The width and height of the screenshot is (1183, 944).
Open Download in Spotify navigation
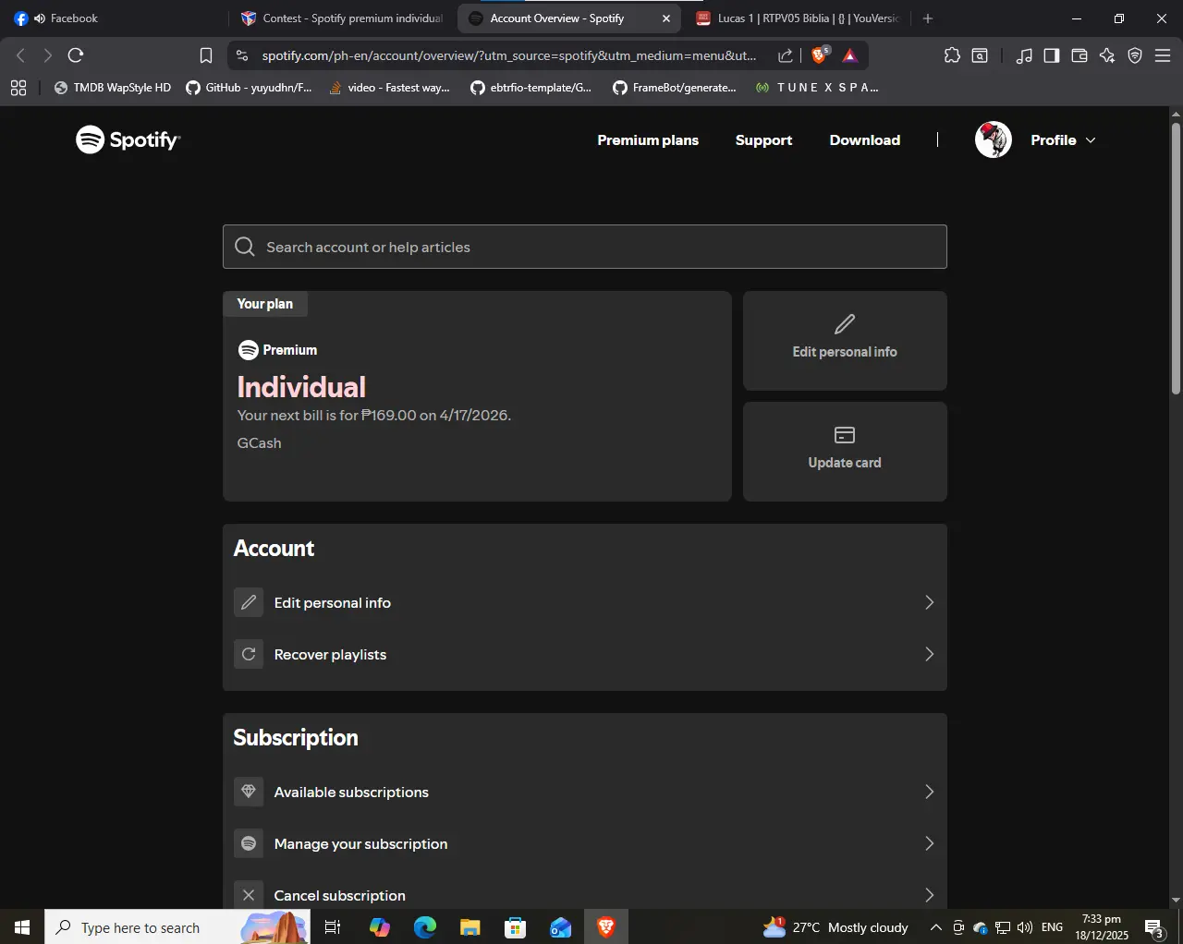(865, 139)
